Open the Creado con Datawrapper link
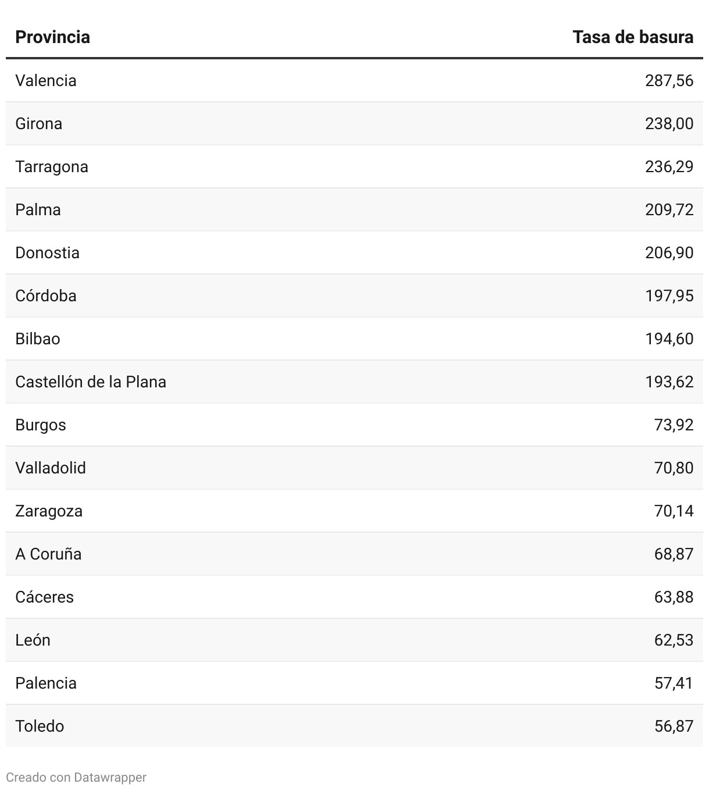This screenshot has height=791, width=709. coord(76,777)
